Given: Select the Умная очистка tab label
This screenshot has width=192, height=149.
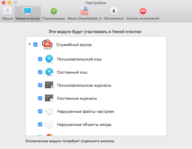Looking at the screenshot, I should click(28, 18).
